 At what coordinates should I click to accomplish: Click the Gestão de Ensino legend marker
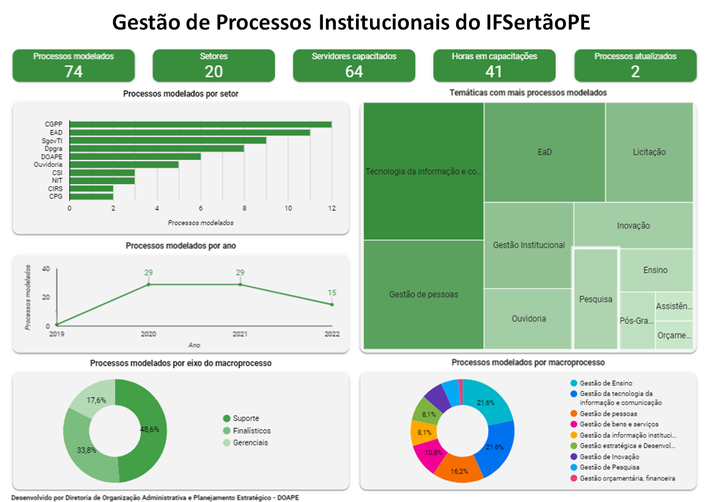point(574,383)
